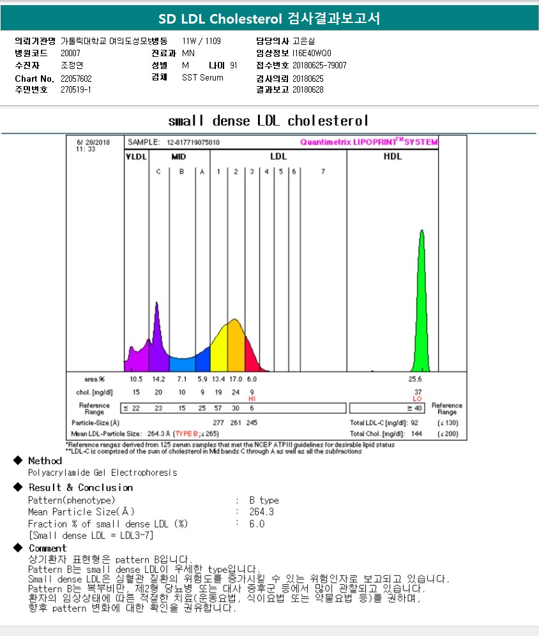Select receipt number '20180625-79007'
This screenshot has width=539, height=636.
pos(319,65)
